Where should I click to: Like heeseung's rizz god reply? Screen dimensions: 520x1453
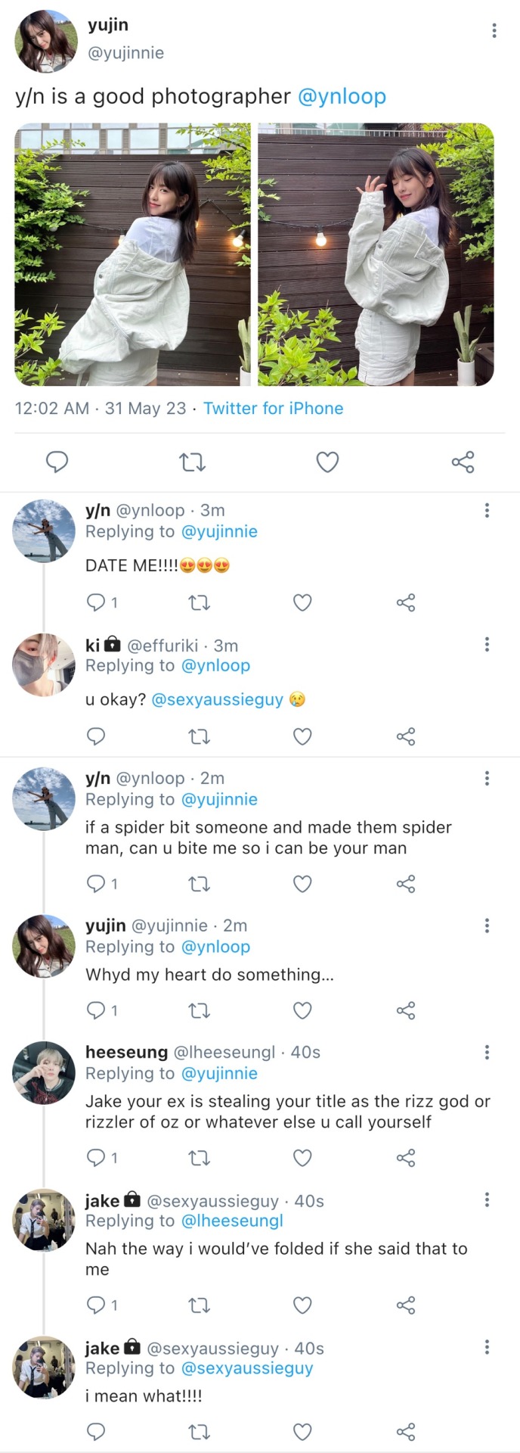coord(302,1157)
